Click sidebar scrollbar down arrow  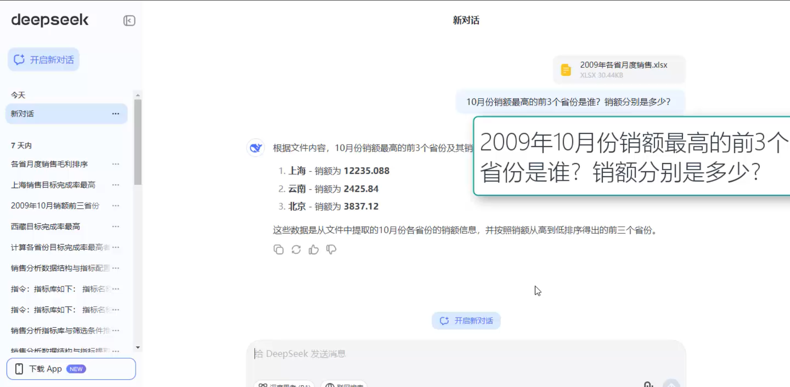click(138, 348)
